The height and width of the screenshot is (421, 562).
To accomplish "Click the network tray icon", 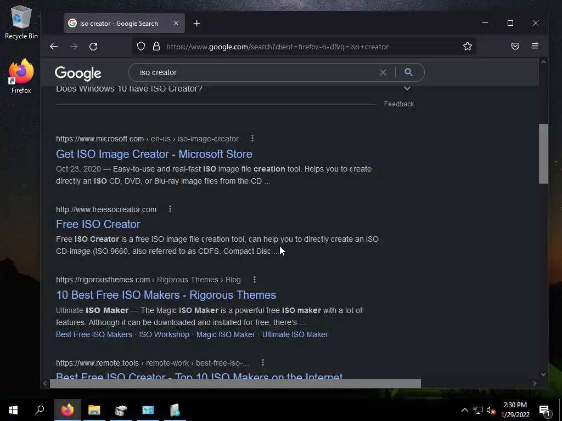I will tap(477, 410).
